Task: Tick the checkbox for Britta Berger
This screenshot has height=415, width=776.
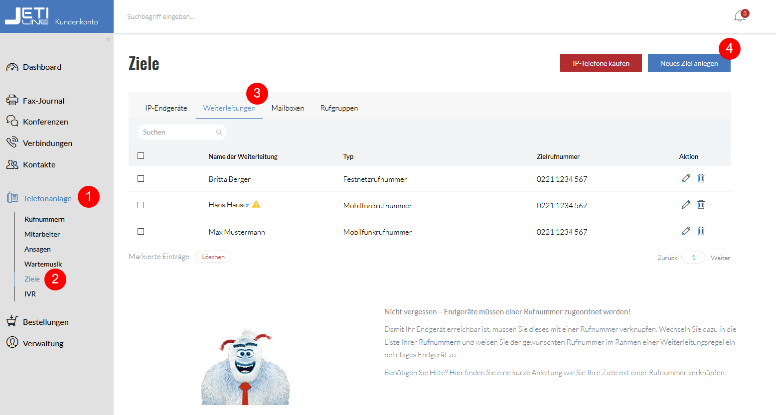Action: [x=141, y=179]
